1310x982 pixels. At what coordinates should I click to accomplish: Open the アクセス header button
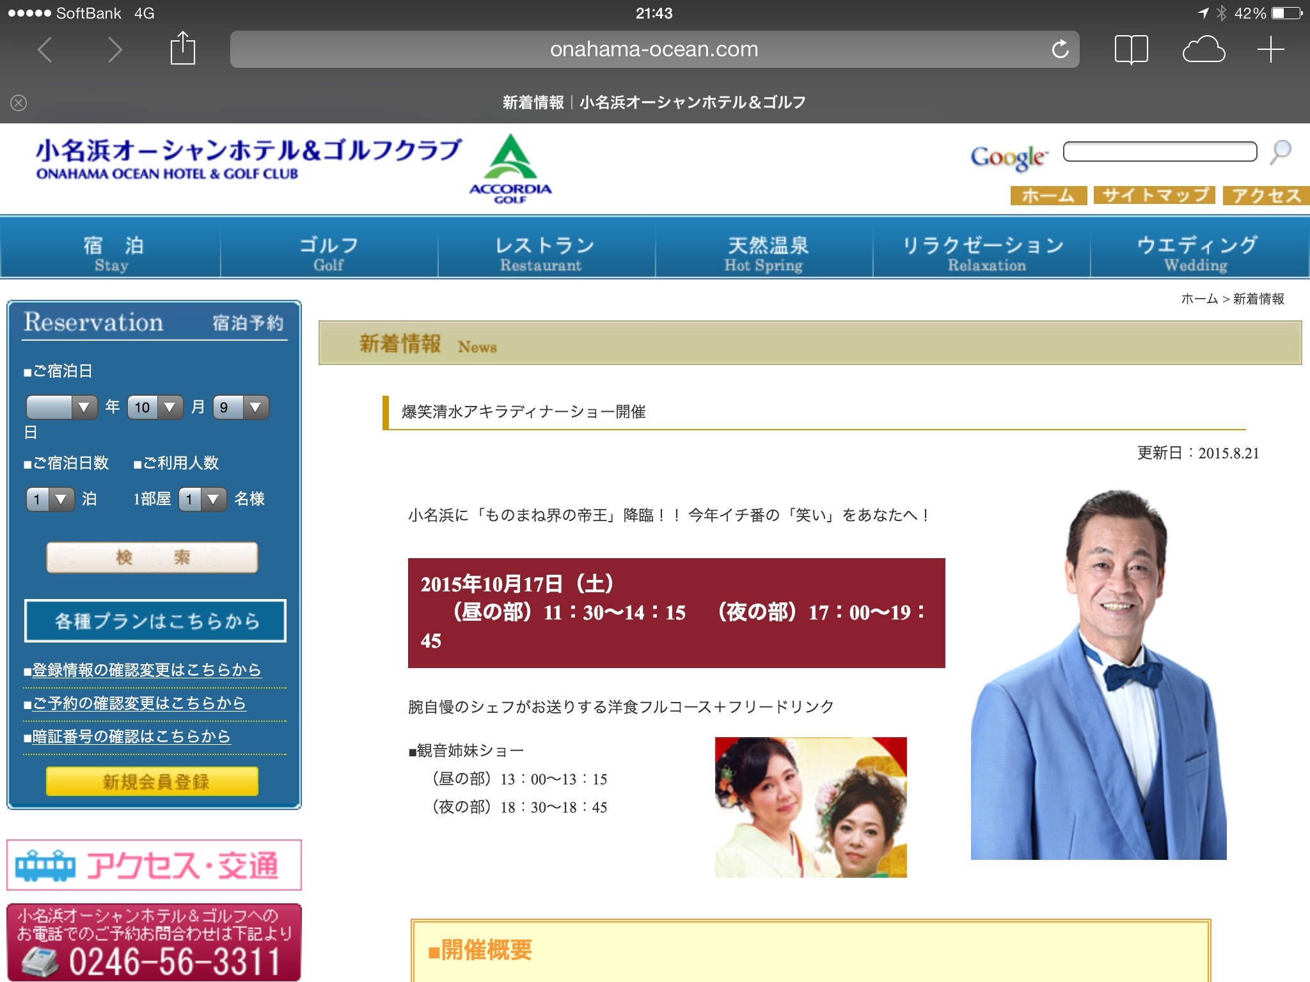(1266, 195)
